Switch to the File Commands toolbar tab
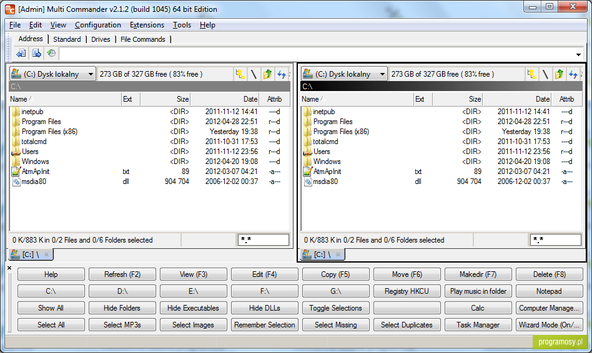 143,39
